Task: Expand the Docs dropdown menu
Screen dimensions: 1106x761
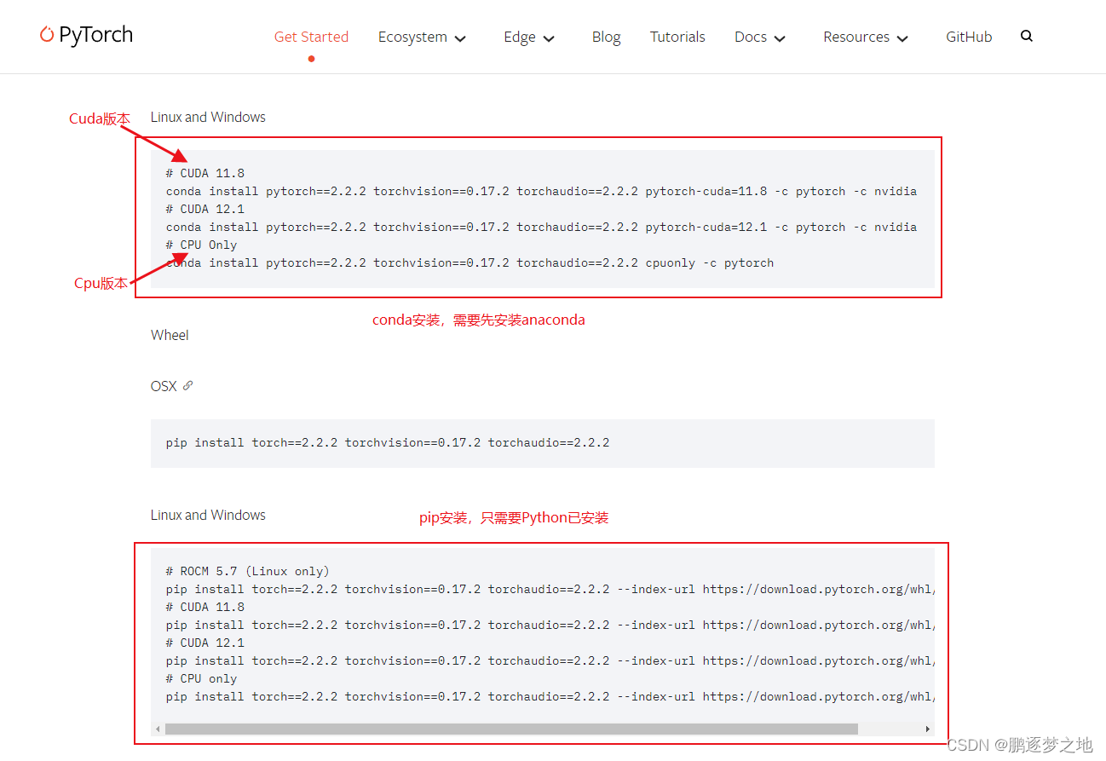Action: tap(760, 37)
